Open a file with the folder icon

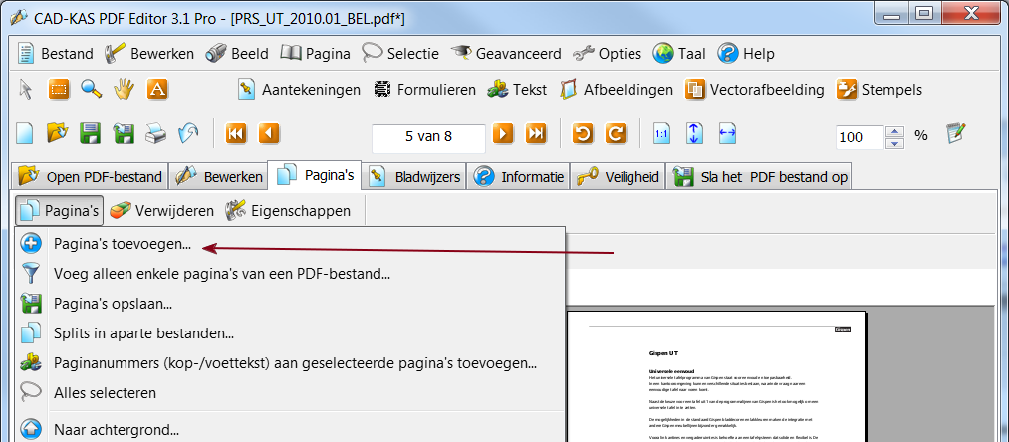57,133
